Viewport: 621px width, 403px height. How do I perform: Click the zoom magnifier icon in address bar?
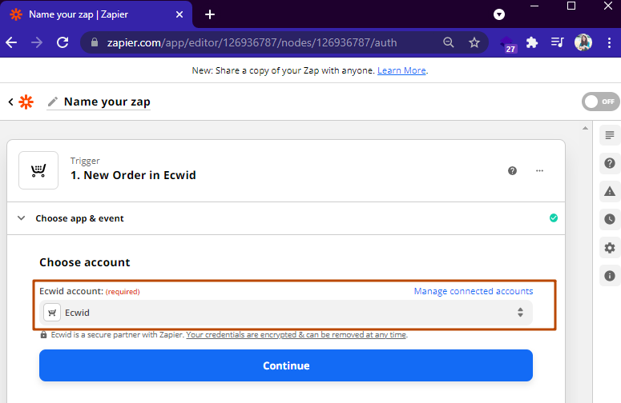pyautogui.click(x=449, y=42)
